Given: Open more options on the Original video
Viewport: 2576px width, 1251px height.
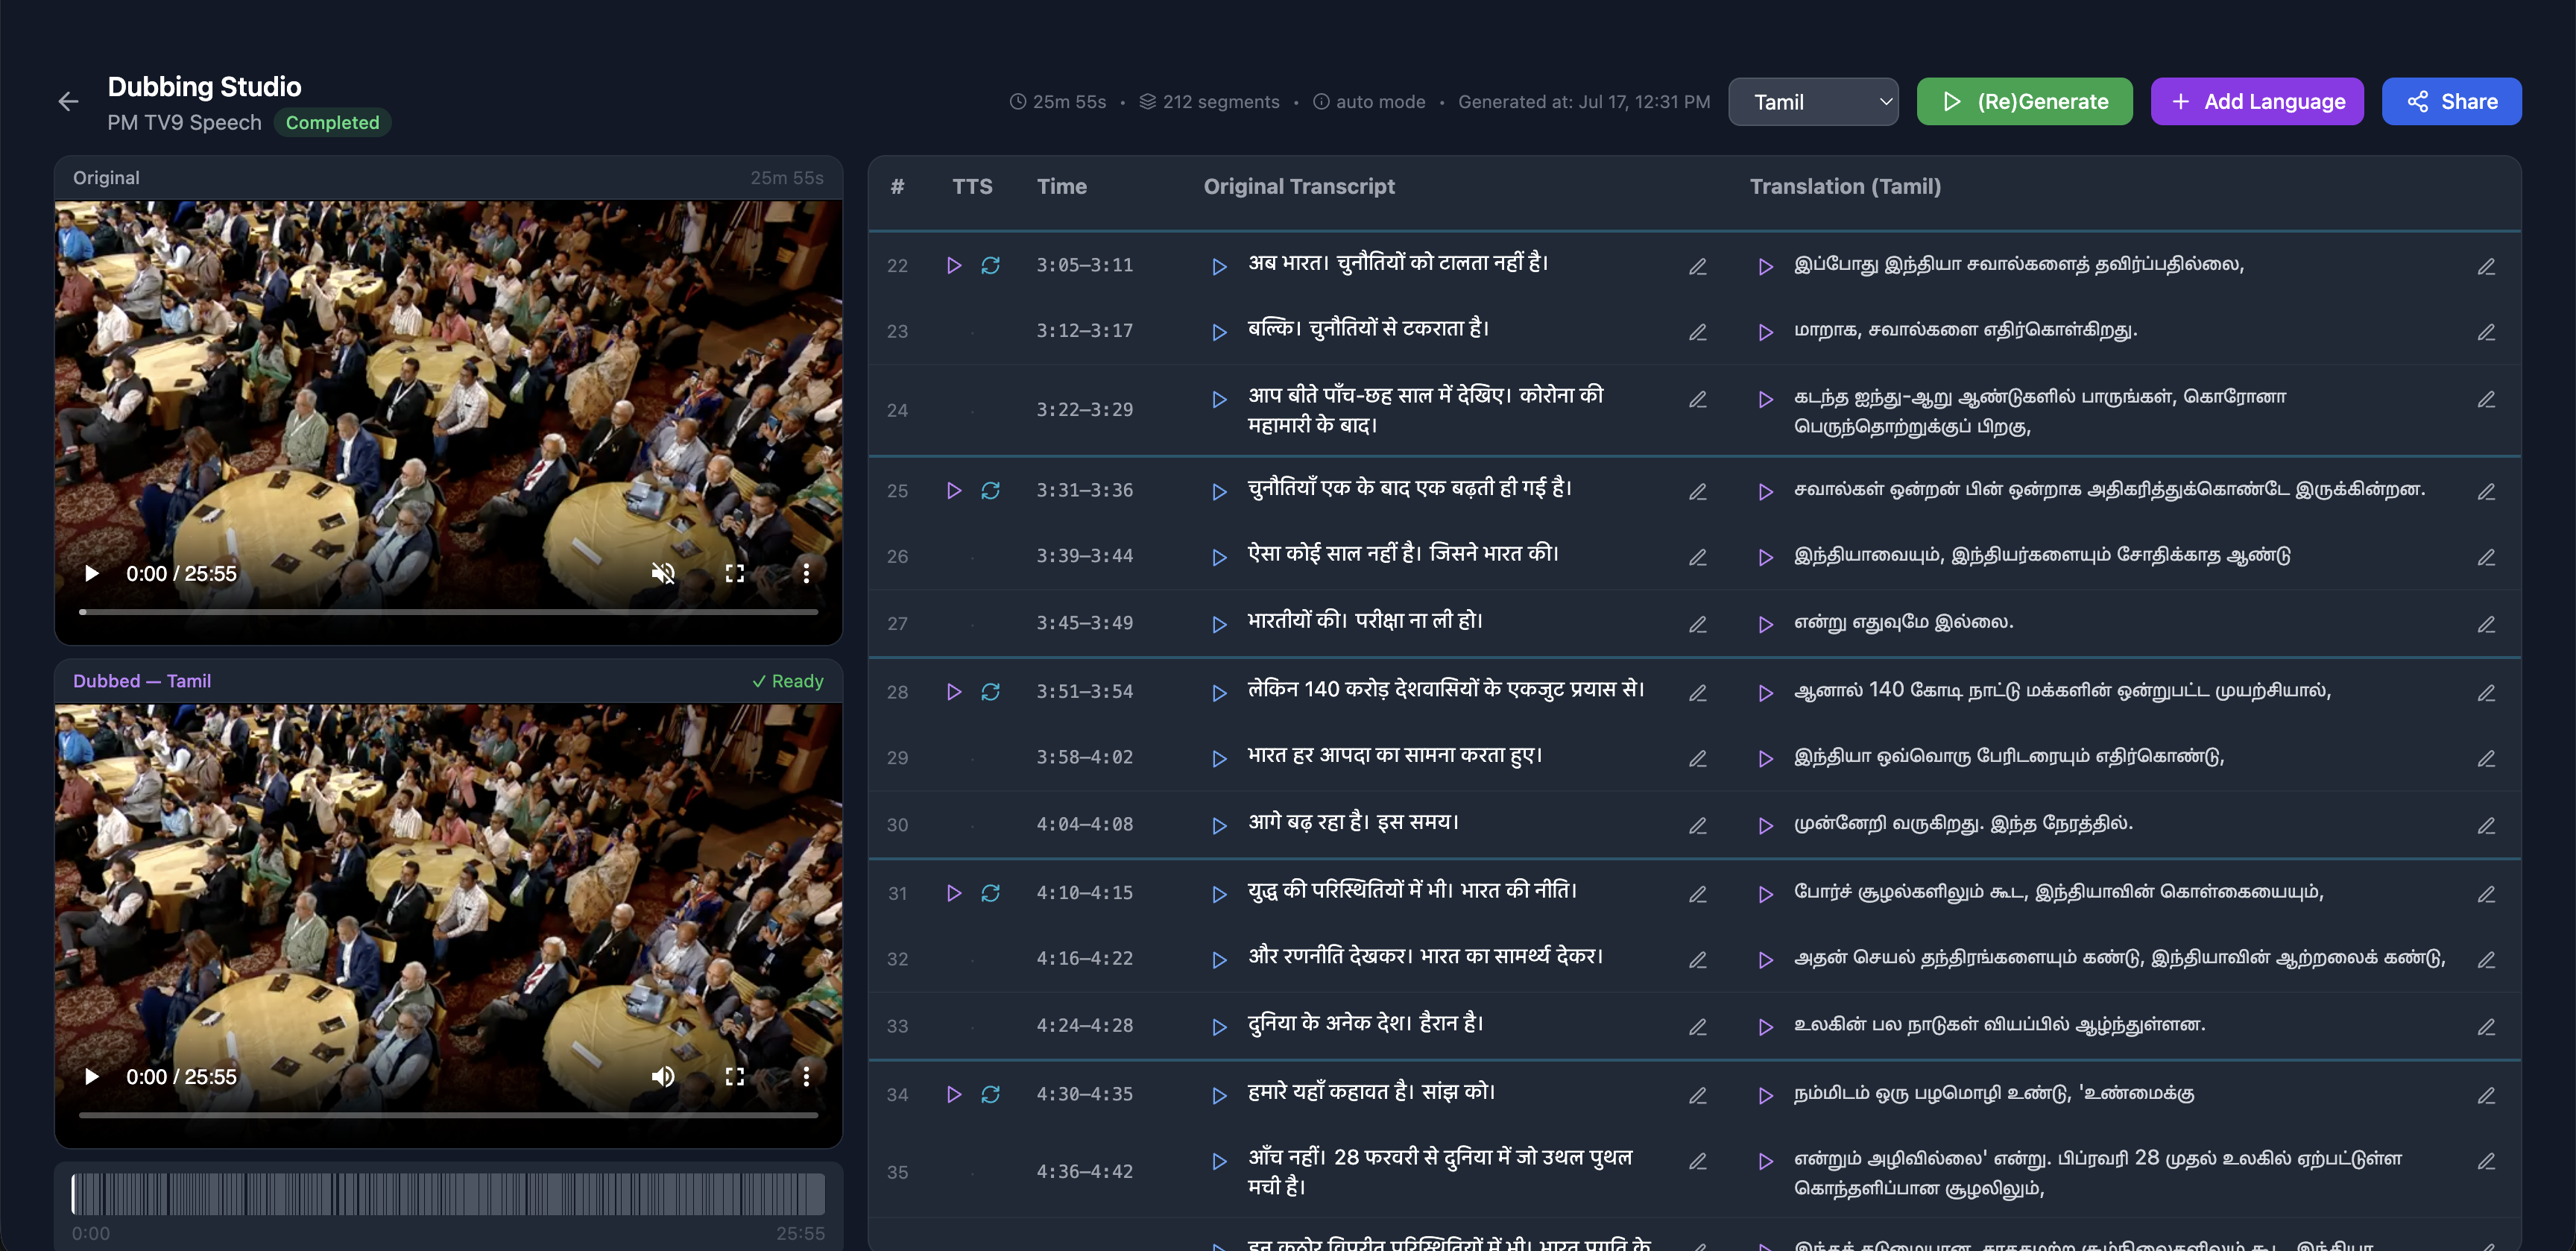Looking at the screenshot, I should 806,573.
